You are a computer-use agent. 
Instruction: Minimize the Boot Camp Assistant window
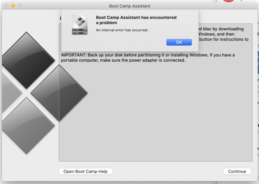click(13, 6)
